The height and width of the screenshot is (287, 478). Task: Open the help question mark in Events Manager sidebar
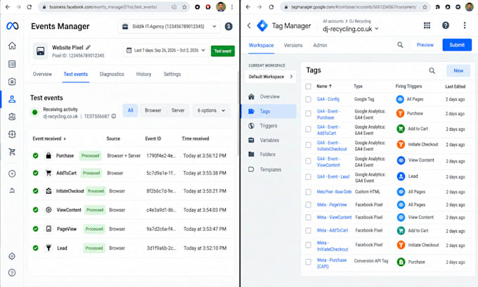(x=12, y=273)
